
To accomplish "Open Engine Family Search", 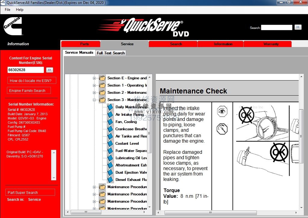I will (29, 90).
